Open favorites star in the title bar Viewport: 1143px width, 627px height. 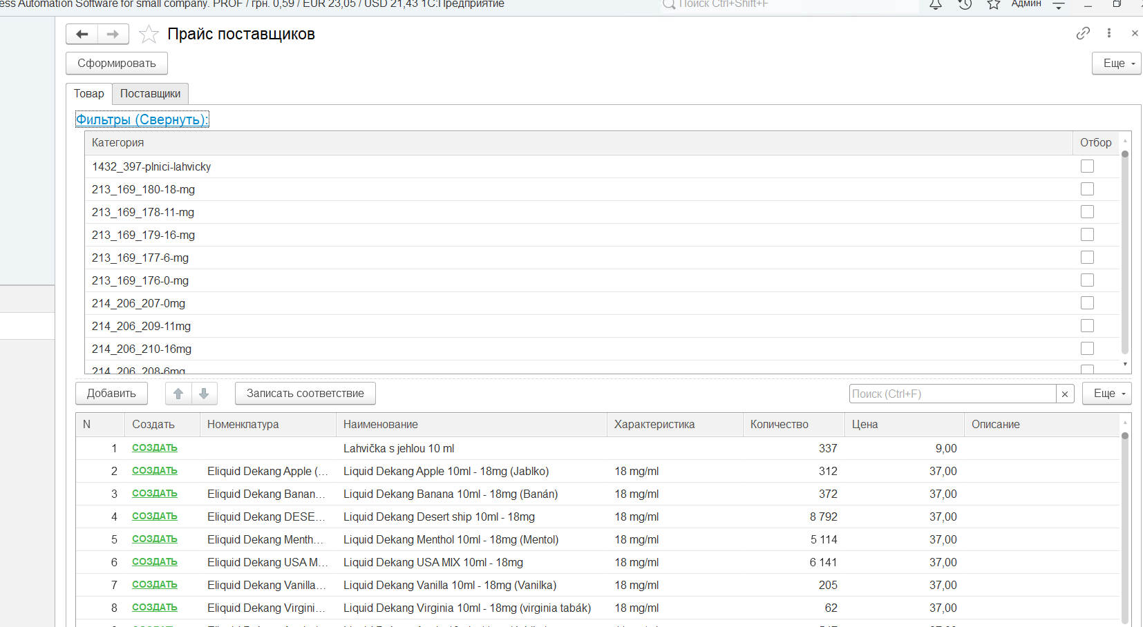coord(994,4)
